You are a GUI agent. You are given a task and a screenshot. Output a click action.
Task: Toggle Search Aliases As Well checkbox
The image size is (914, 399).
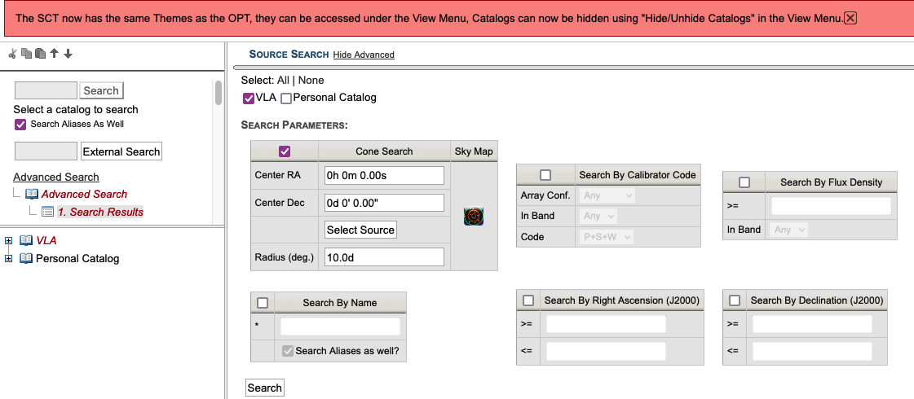(x=20, y=125)
